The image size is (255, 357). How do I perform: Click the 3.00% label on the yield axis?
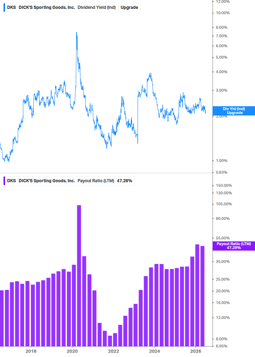222,90
